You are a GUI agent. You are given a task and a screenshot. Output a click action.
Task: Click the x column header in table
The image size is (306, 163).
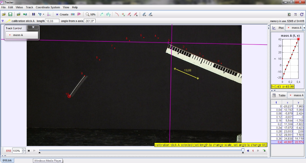pos(287,103)
